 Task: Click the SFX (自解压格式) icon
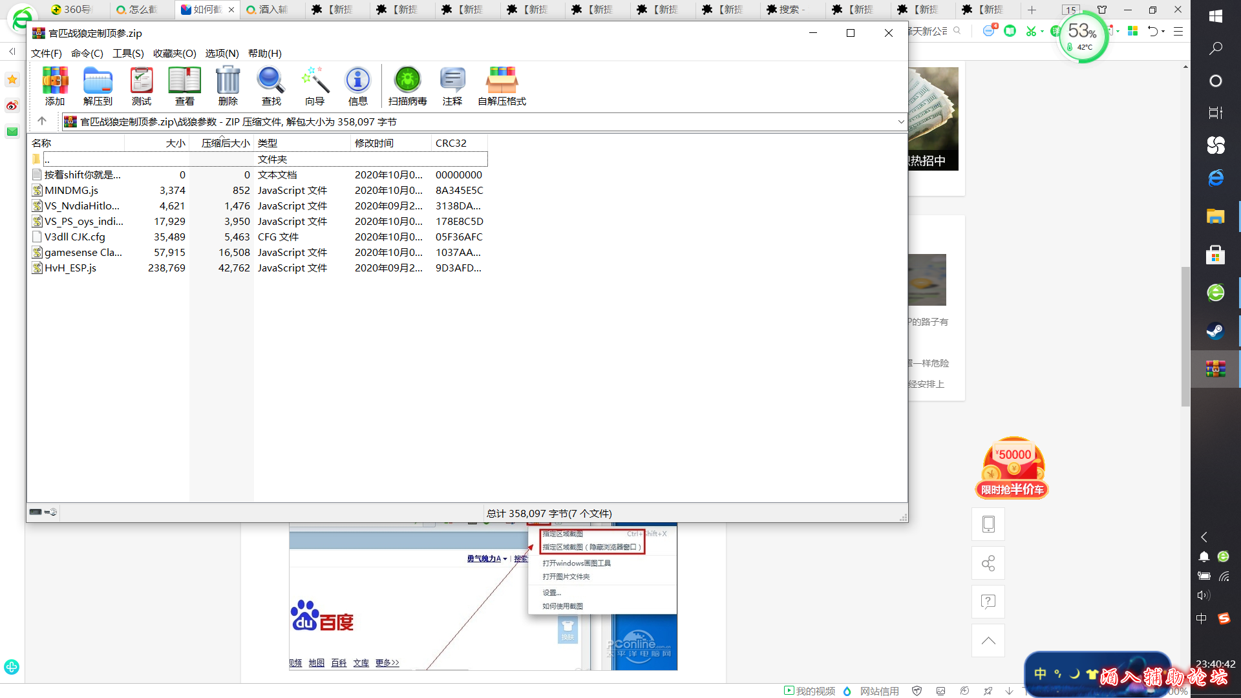[x=502, y=86]
